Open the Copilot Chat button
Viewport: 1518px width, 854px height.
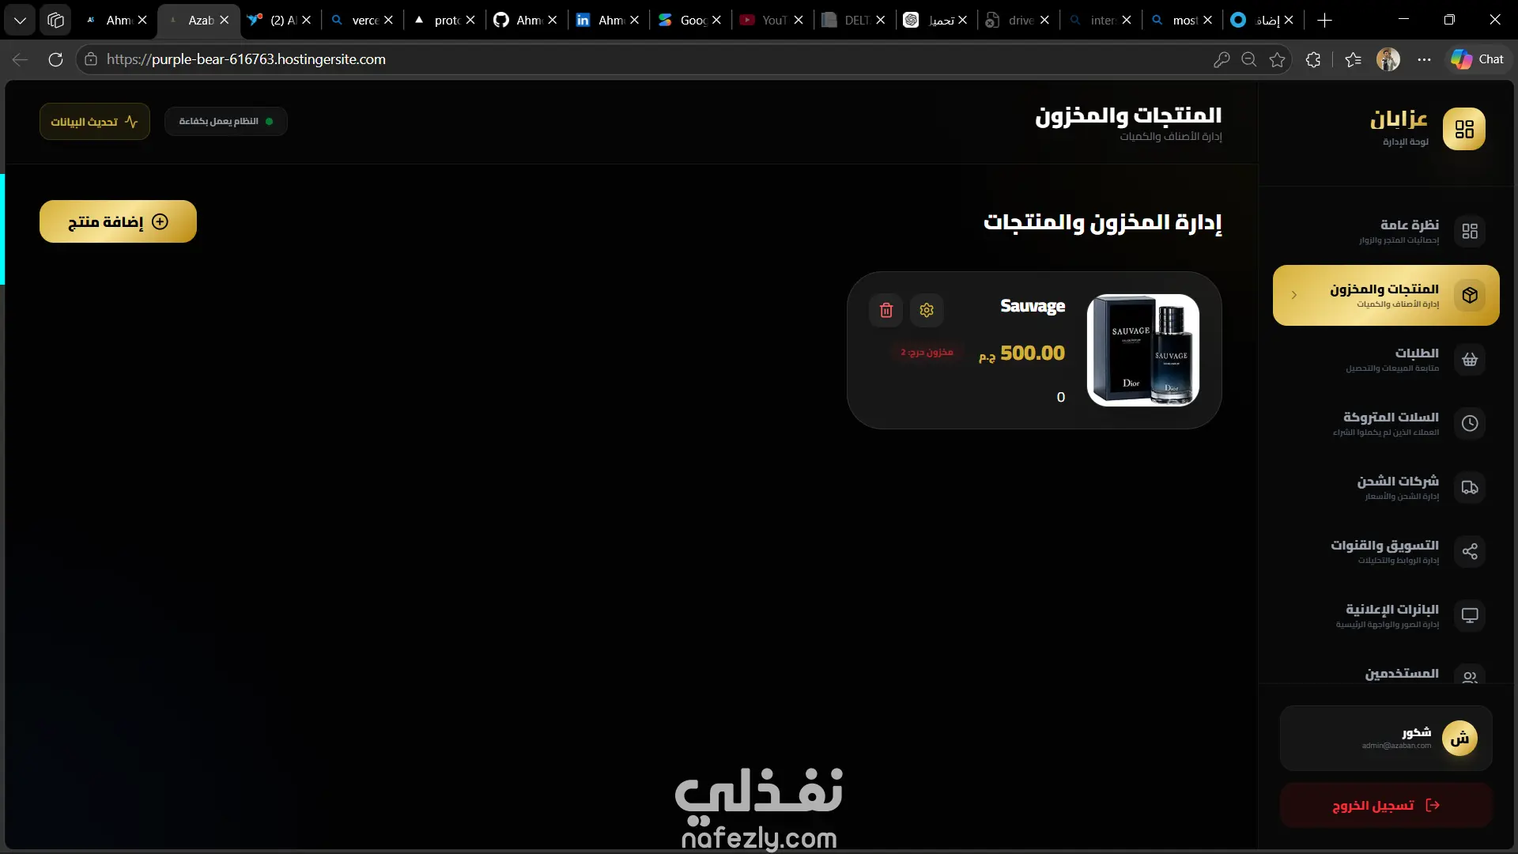click(1478, 59)
